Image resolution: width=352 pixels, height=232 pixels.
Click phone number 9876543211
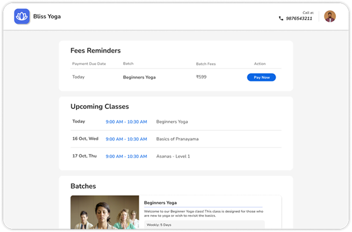pos(299,18)
